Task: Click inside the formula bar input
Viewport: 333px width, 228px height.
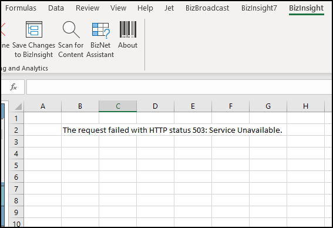Action: point(179,87)
